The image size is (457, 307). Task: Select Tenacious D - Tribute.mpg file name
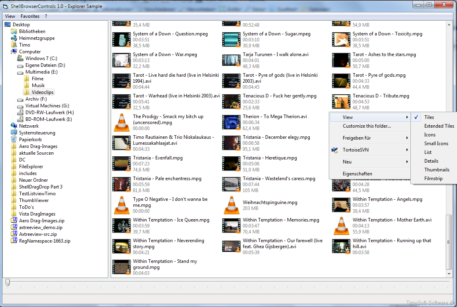tap(381, 96)
